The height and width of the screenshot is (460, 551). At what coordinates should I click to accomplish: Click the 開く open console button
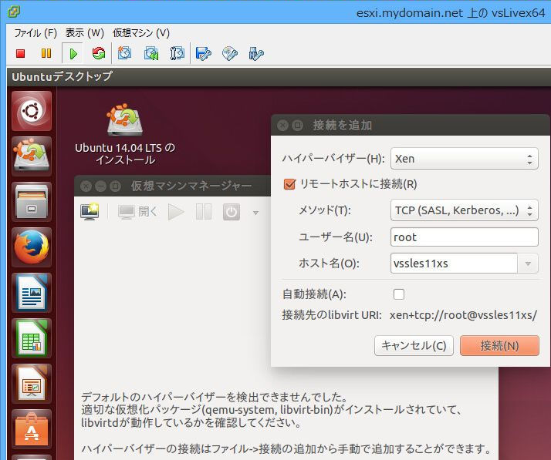[137, 212]
